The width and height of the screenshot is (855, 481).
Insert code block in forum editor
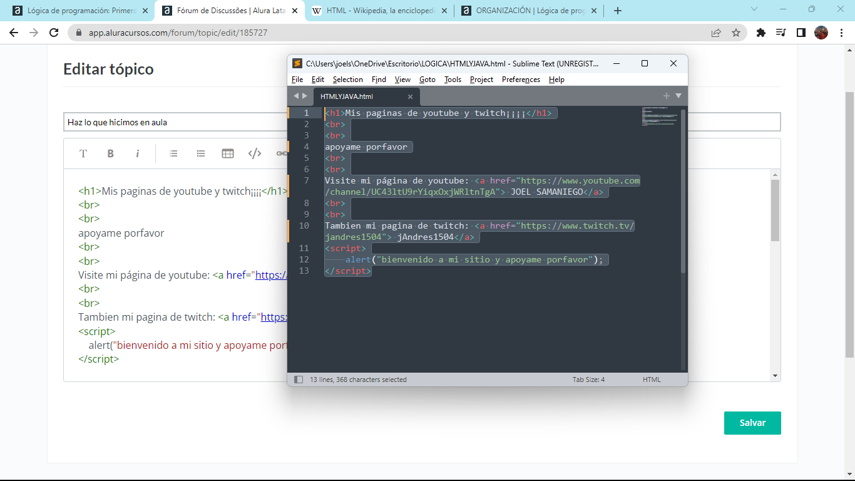(255, 153)
